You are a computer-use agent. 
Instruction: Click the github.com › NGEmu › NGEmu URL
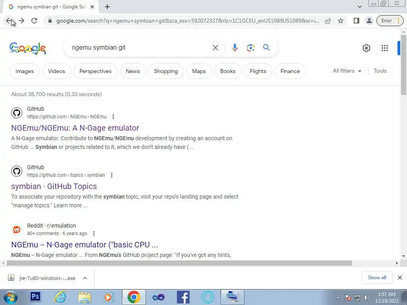[66, 117]
